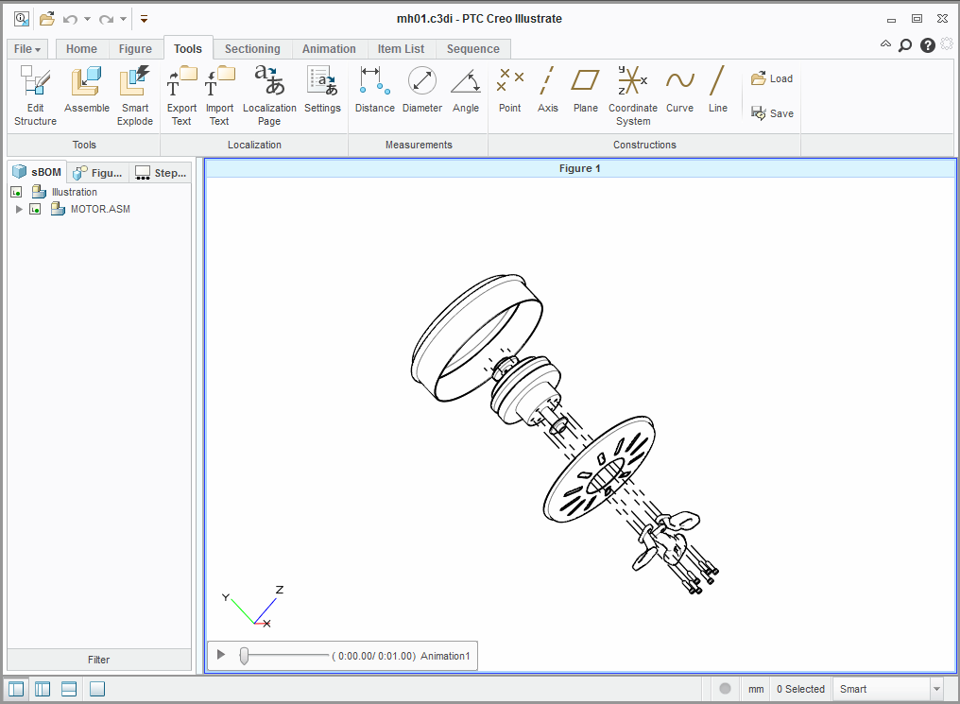Minimize the ribbon with the up chevron
The width and height of the screenshot is (960, 704).
pyautogui.click(x=885, y=44)
